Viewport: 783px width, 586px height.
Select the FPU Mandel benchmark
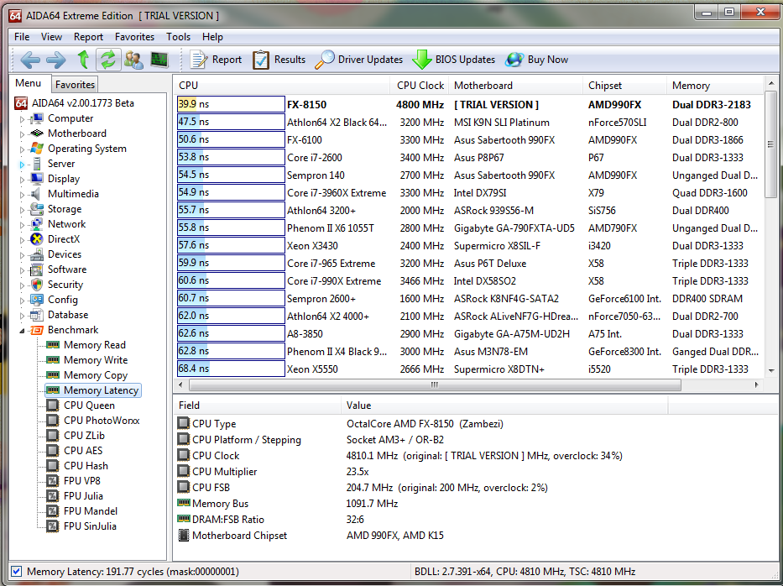91,511
